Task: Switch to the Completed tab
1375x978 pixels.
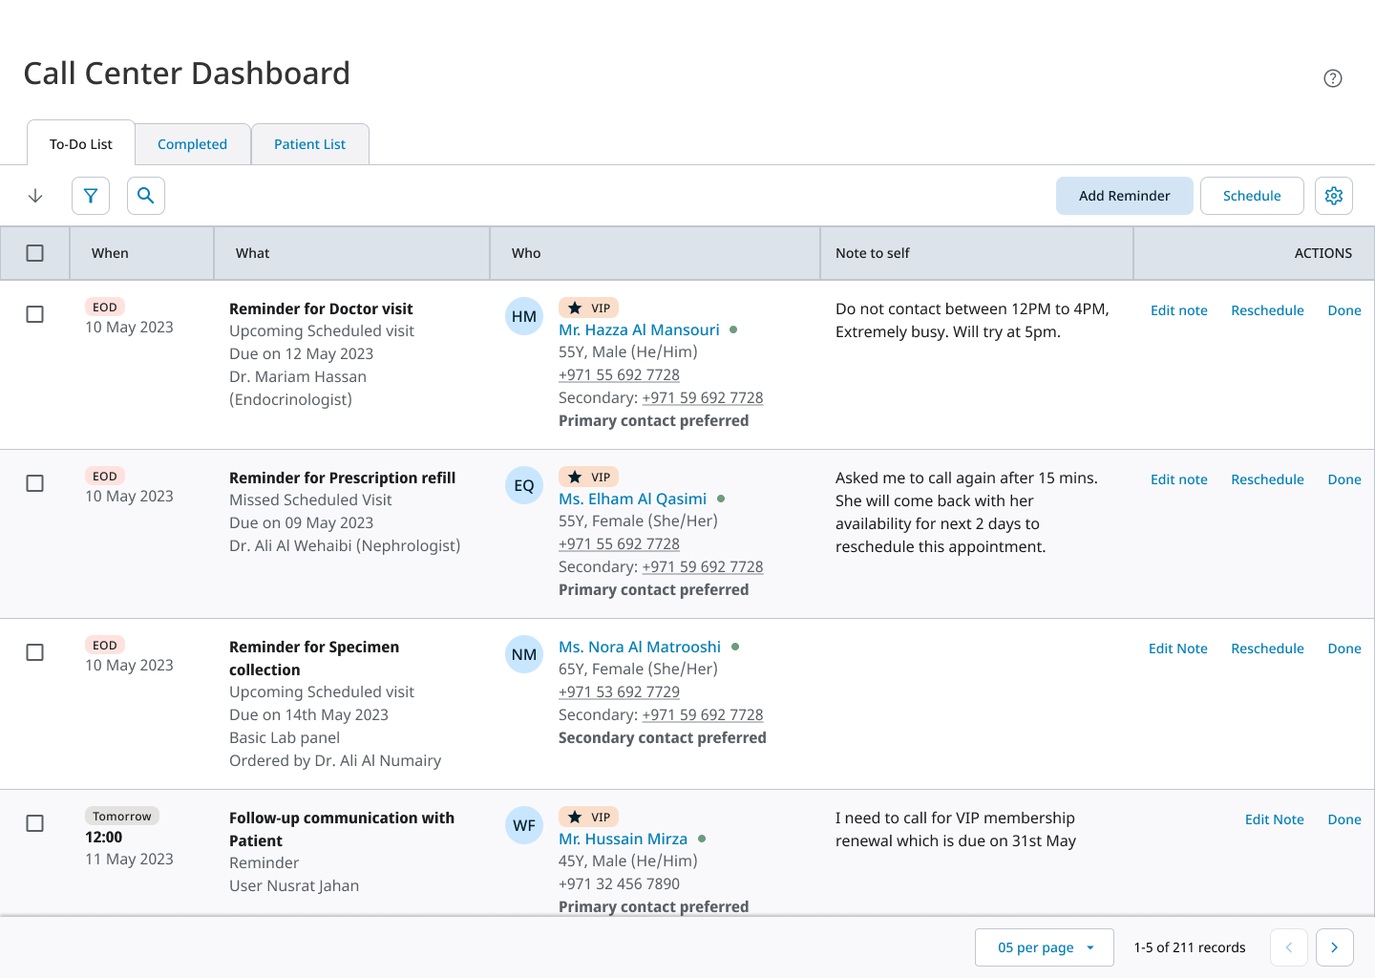Action: pyautogui.click(x=192, y=144)
